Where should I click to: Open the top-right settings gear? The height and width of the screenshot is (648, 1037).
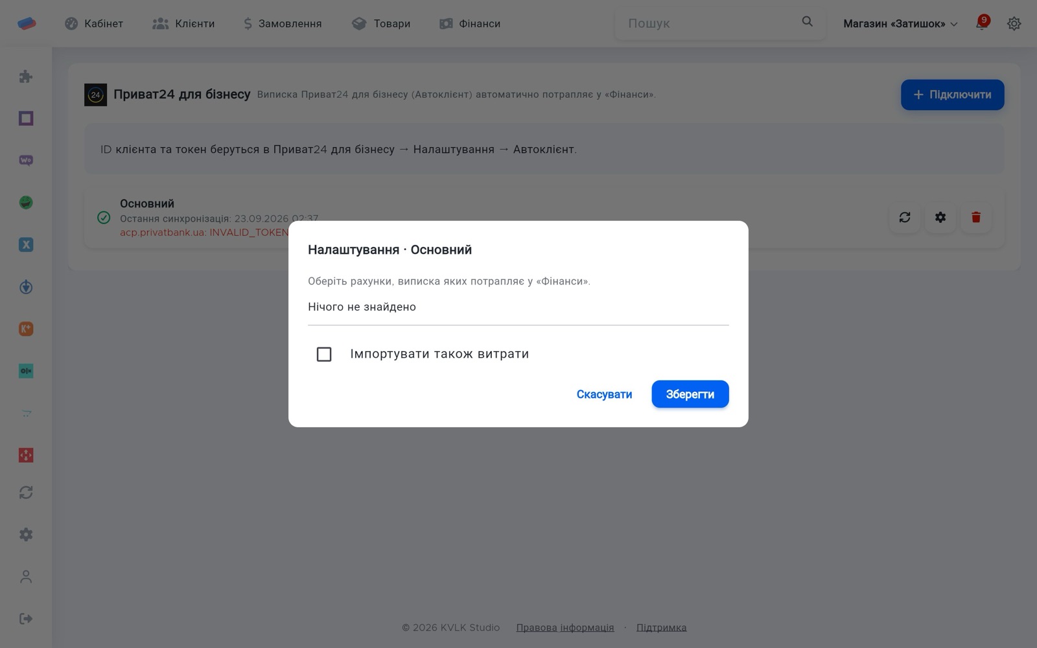click(x=1014, y=23)
